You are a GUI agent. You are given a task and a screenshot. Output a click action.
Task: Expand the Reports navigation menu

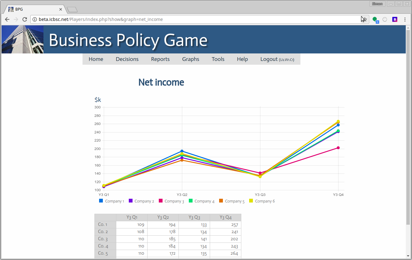click(160, 59)
